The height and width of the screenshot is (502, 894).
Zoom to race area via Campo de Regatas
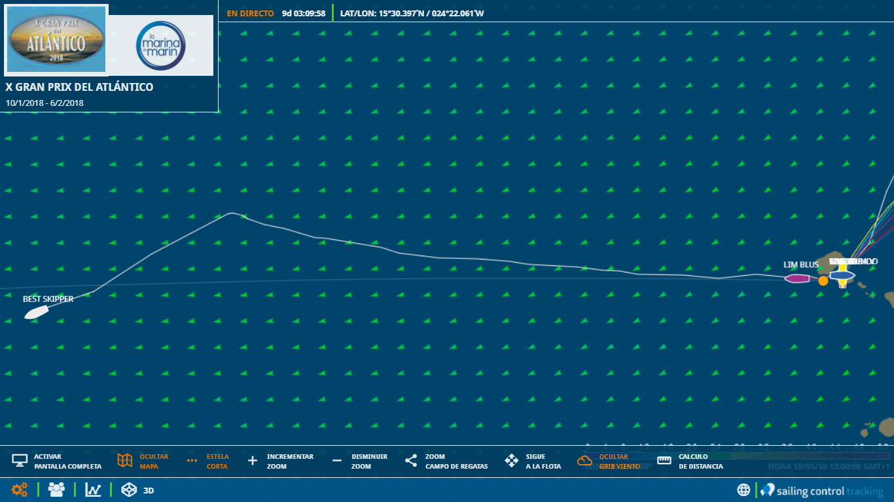click(x=410, y=461)
